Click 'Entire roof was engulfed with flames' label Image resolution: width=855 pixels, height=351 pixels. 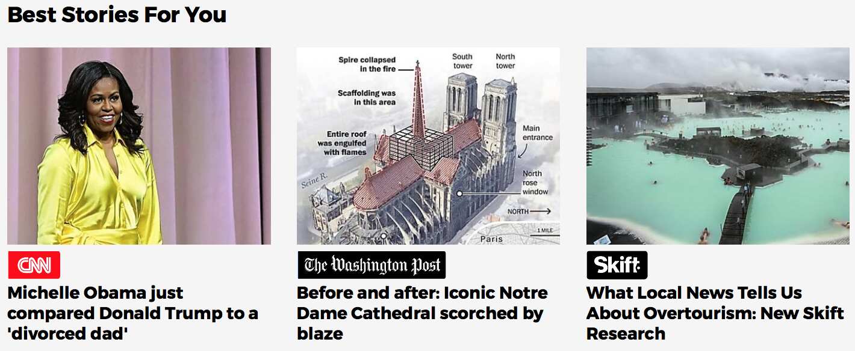(x=342, y=143)
